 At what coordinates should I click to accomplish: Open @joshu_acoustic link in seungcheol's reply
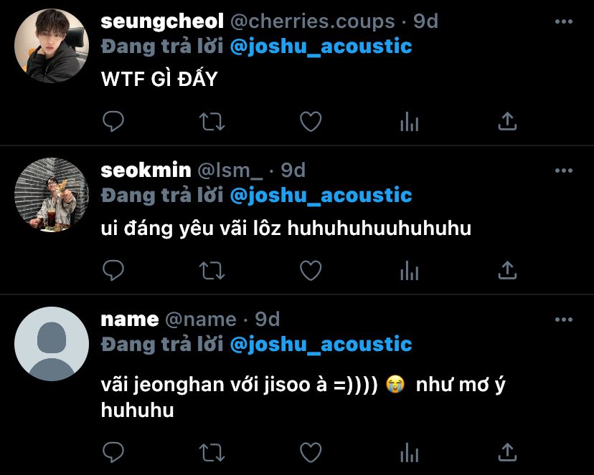pyautogui.click(x=321, y=47)
